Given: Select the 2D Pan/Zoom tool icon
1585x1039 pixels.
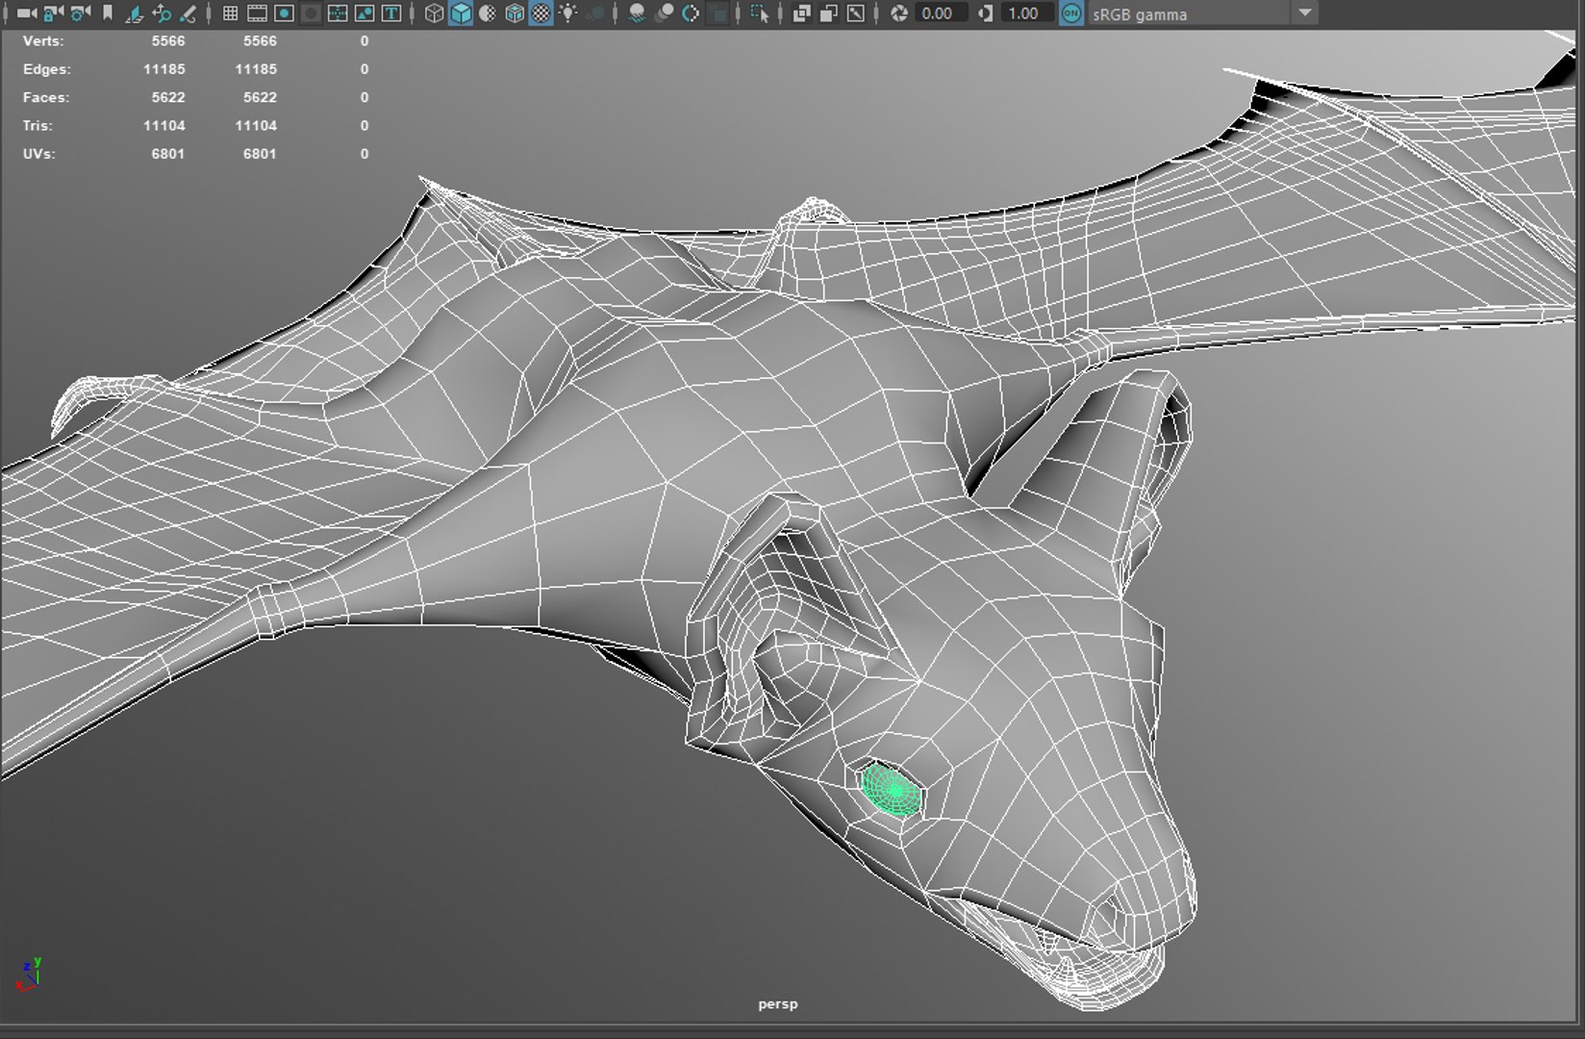Looking at the screenshot, I should [162, 13].
